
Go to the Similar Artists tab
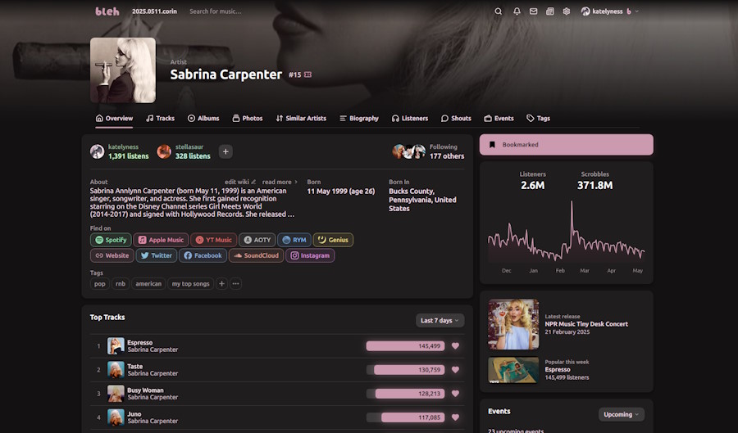[301, 118]
